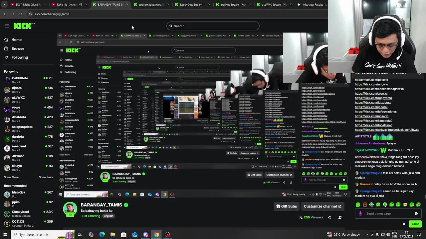Open Just Chatting category link
426x239 pixels.
coord(90,216)
